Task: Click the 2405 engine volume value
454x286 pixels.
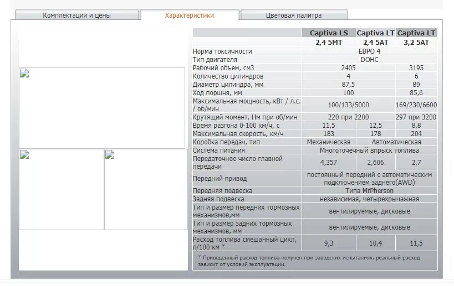Action: tap(348, 68)
